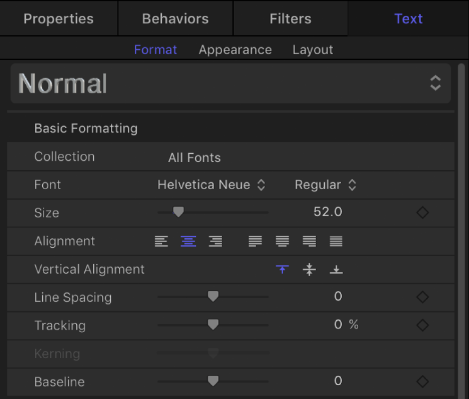Image resolution: width=469 pixels, height=399 pixels.
Task: Select justify-left alignment icon
Action: (255, 241)
